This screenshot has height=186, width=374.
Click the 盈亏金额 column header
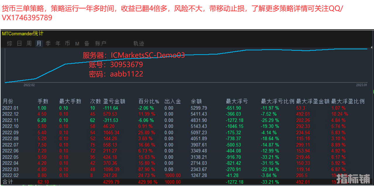tap(114, 101)
